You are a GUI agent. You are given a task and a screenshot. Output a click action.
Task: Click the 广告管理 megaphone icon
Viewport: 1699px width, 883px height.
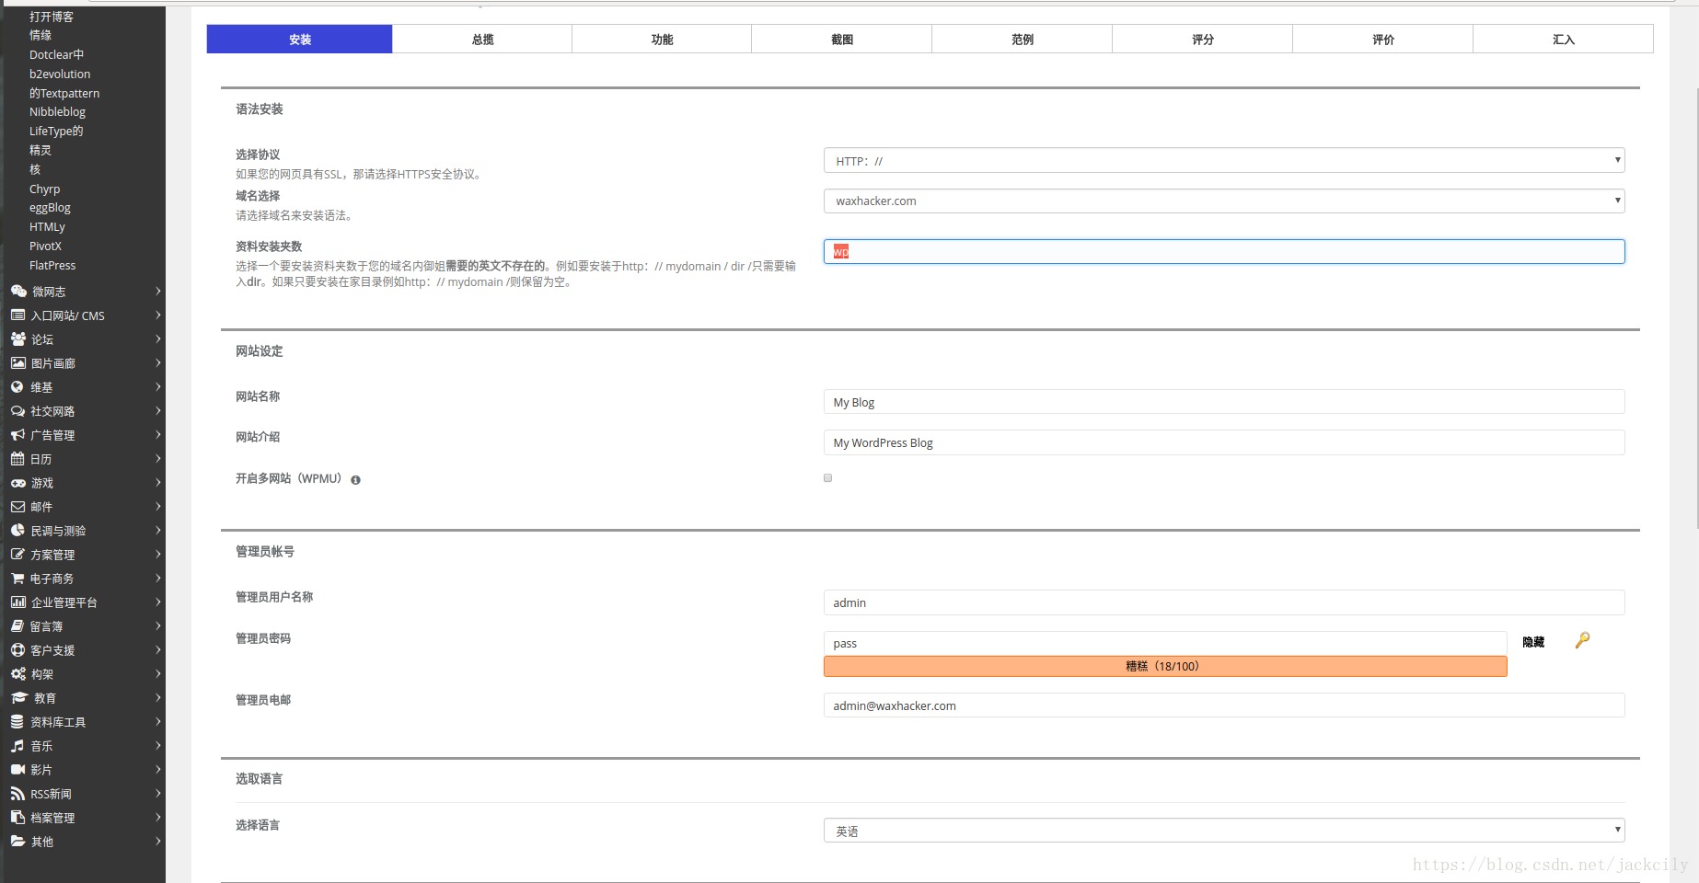(17, 435)
